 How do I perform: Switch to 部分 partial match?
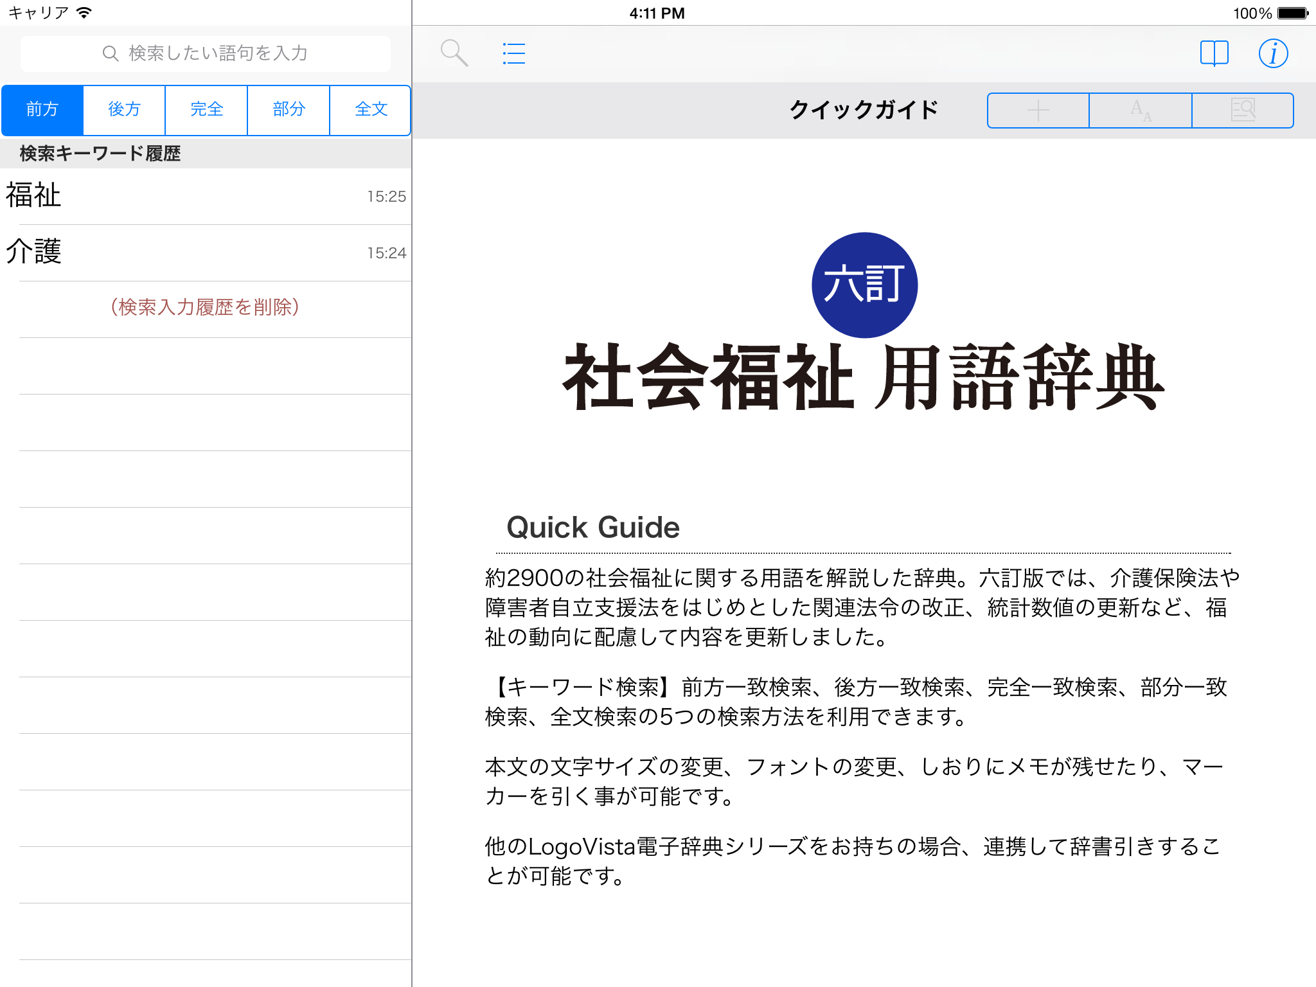pos(289,110)
